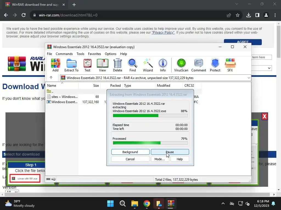Open a new Chrome tab

point(74,5)
